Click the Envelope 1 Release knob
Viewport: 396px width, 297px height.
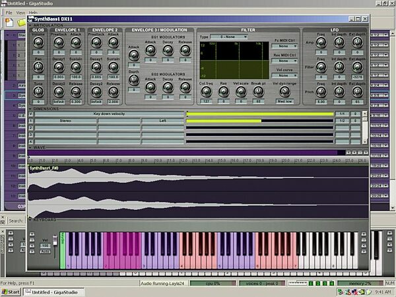pos(76,92)
